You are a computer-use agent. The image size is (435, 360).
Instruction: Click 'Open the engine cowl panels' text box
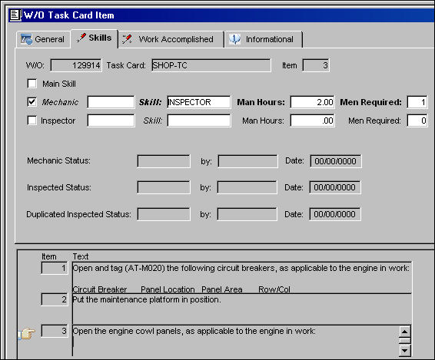[235, 340]
